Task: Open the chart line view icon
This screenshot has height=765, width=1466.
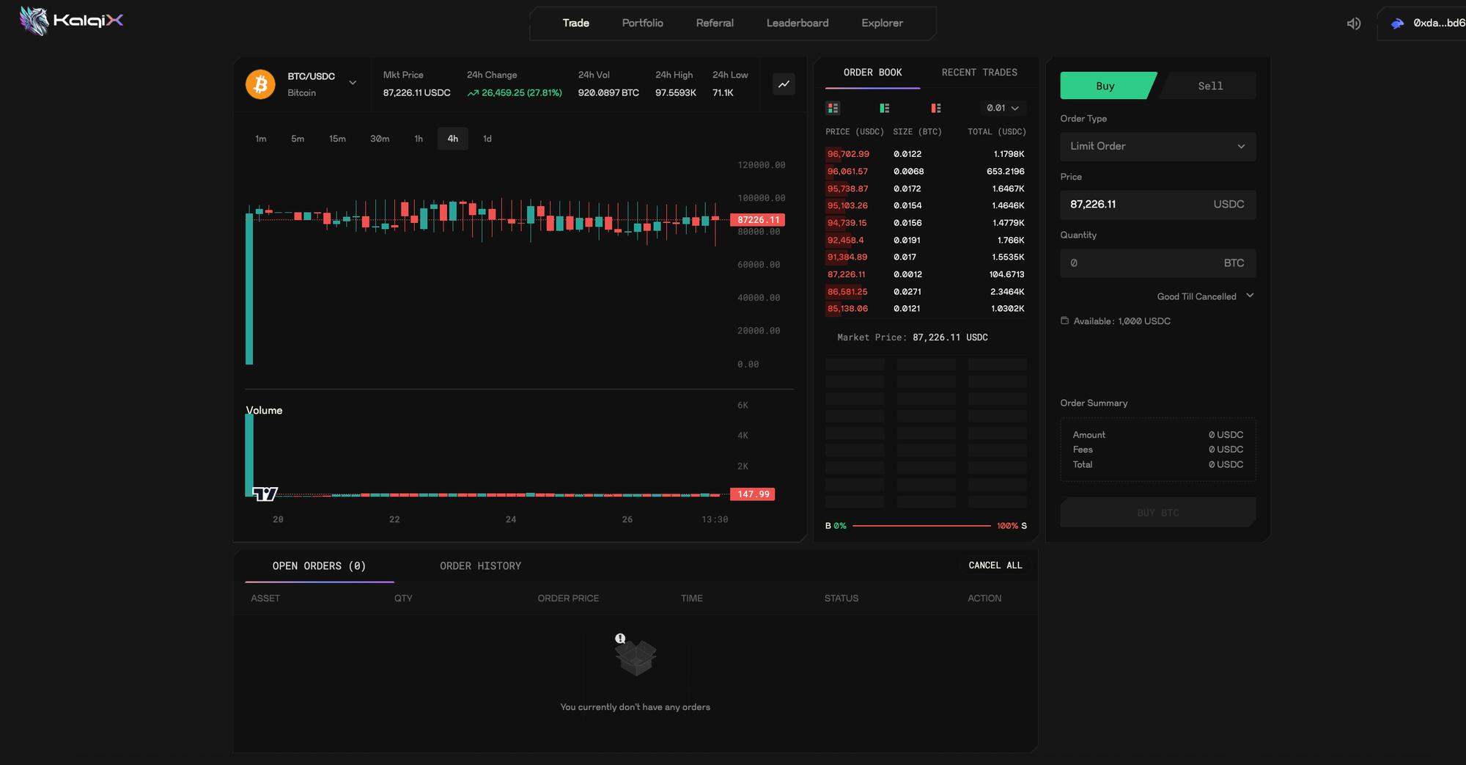Action: tap(784, 84)
